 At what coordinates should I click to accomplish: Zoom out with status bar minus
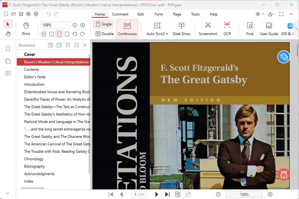218,194
